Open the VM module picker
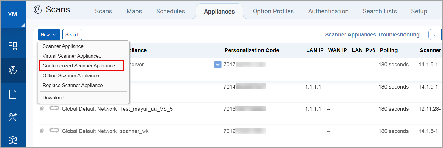This screenshot has height=148, width=443. coord(13,14)
